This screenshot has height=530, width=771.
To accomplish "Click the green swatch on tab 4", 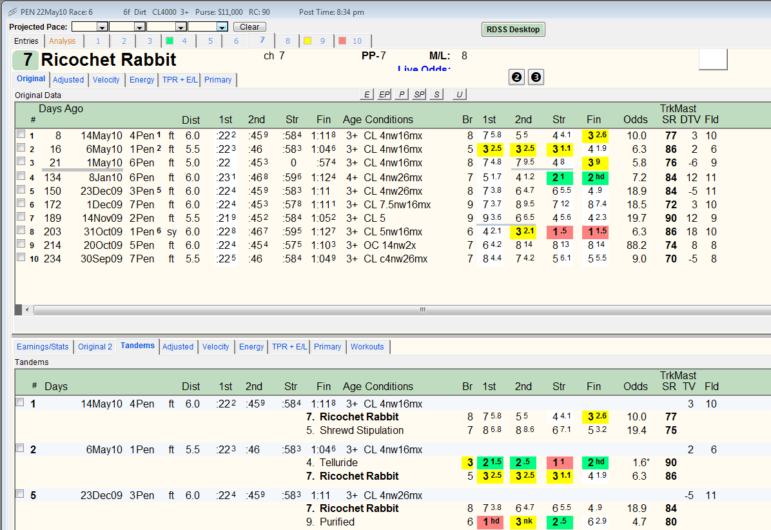I will [170, 41].
